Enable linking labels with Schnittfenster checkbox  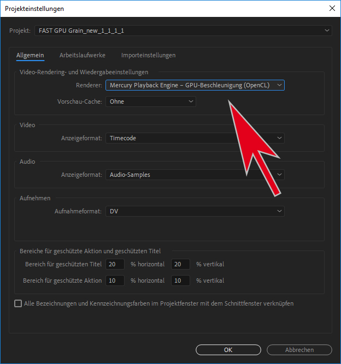pos(18,303)
